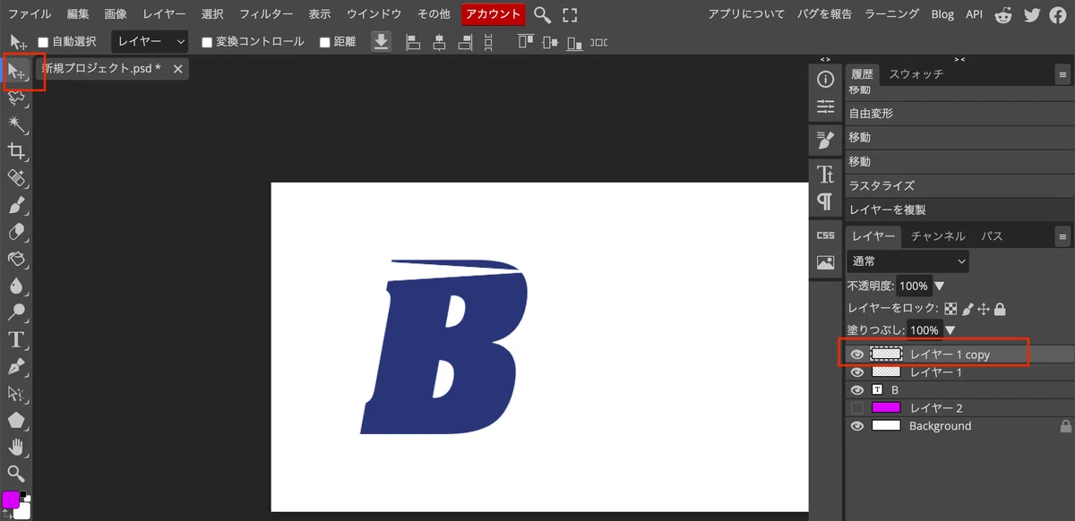Select the Type tool
Screen dimensions: 1075x521
pyautogui.click(x=15, y=339)
